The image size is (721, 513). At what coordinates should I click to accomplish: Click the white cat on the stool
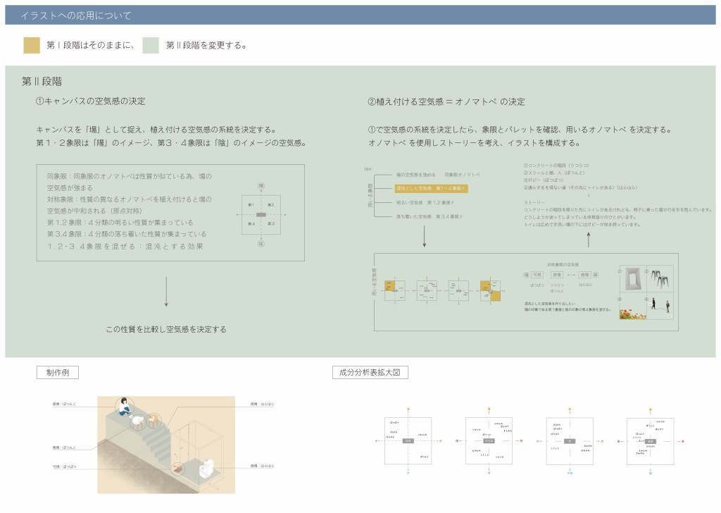click(138, 421)
